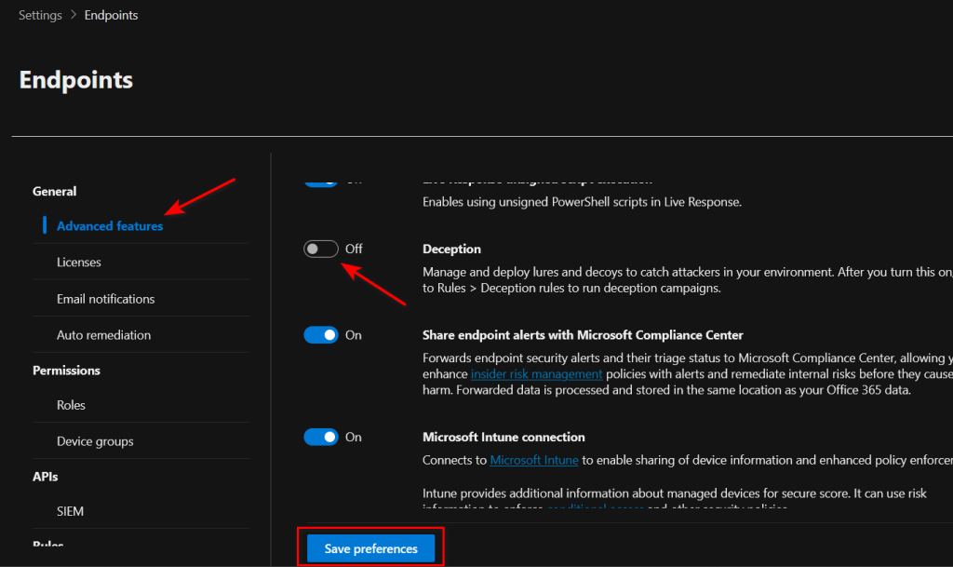Open Device groups under Permissions

[x=95, y=441]
